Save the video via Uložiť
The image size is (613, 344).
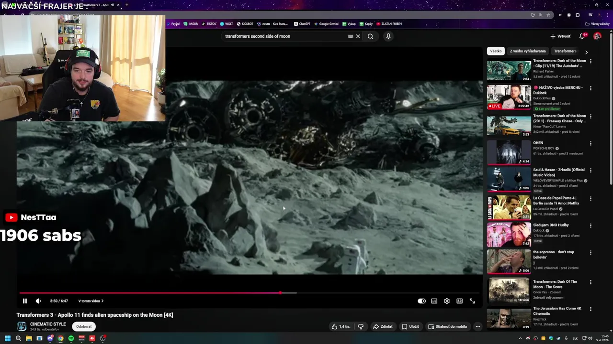[x=410, y=327]
